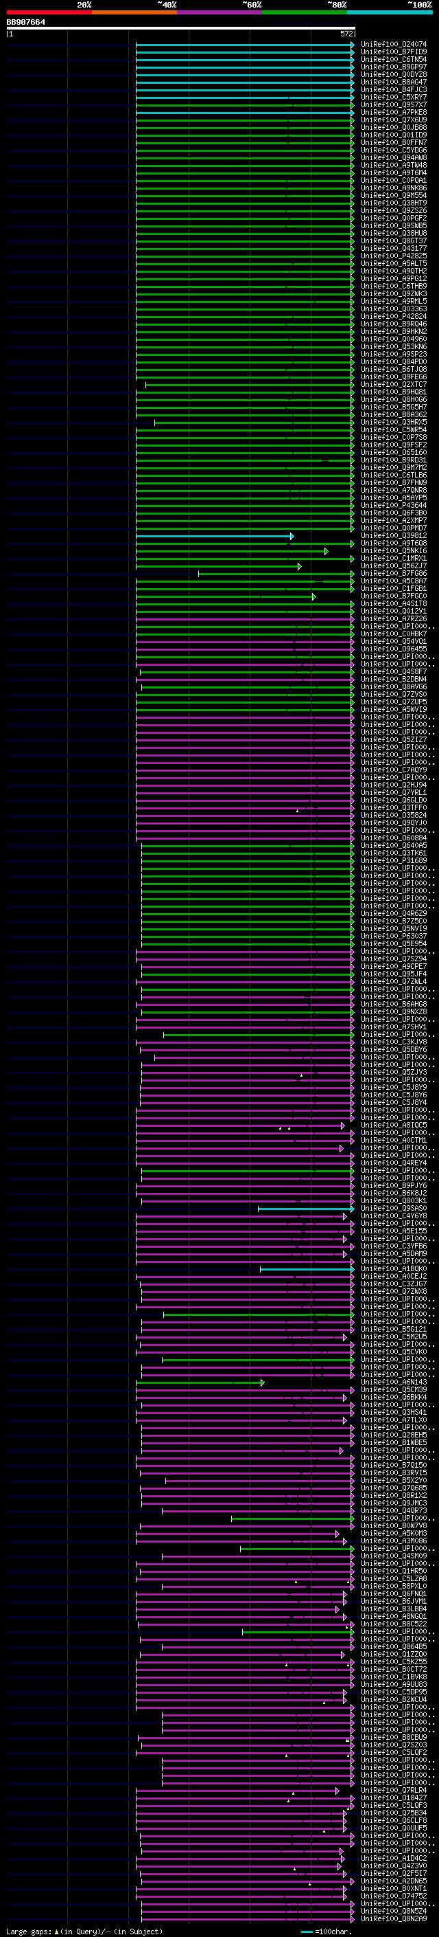Select UniRef100_B4FJC3 label
The width and height of the screenshot is (439, 1937).
click(393, 89)
